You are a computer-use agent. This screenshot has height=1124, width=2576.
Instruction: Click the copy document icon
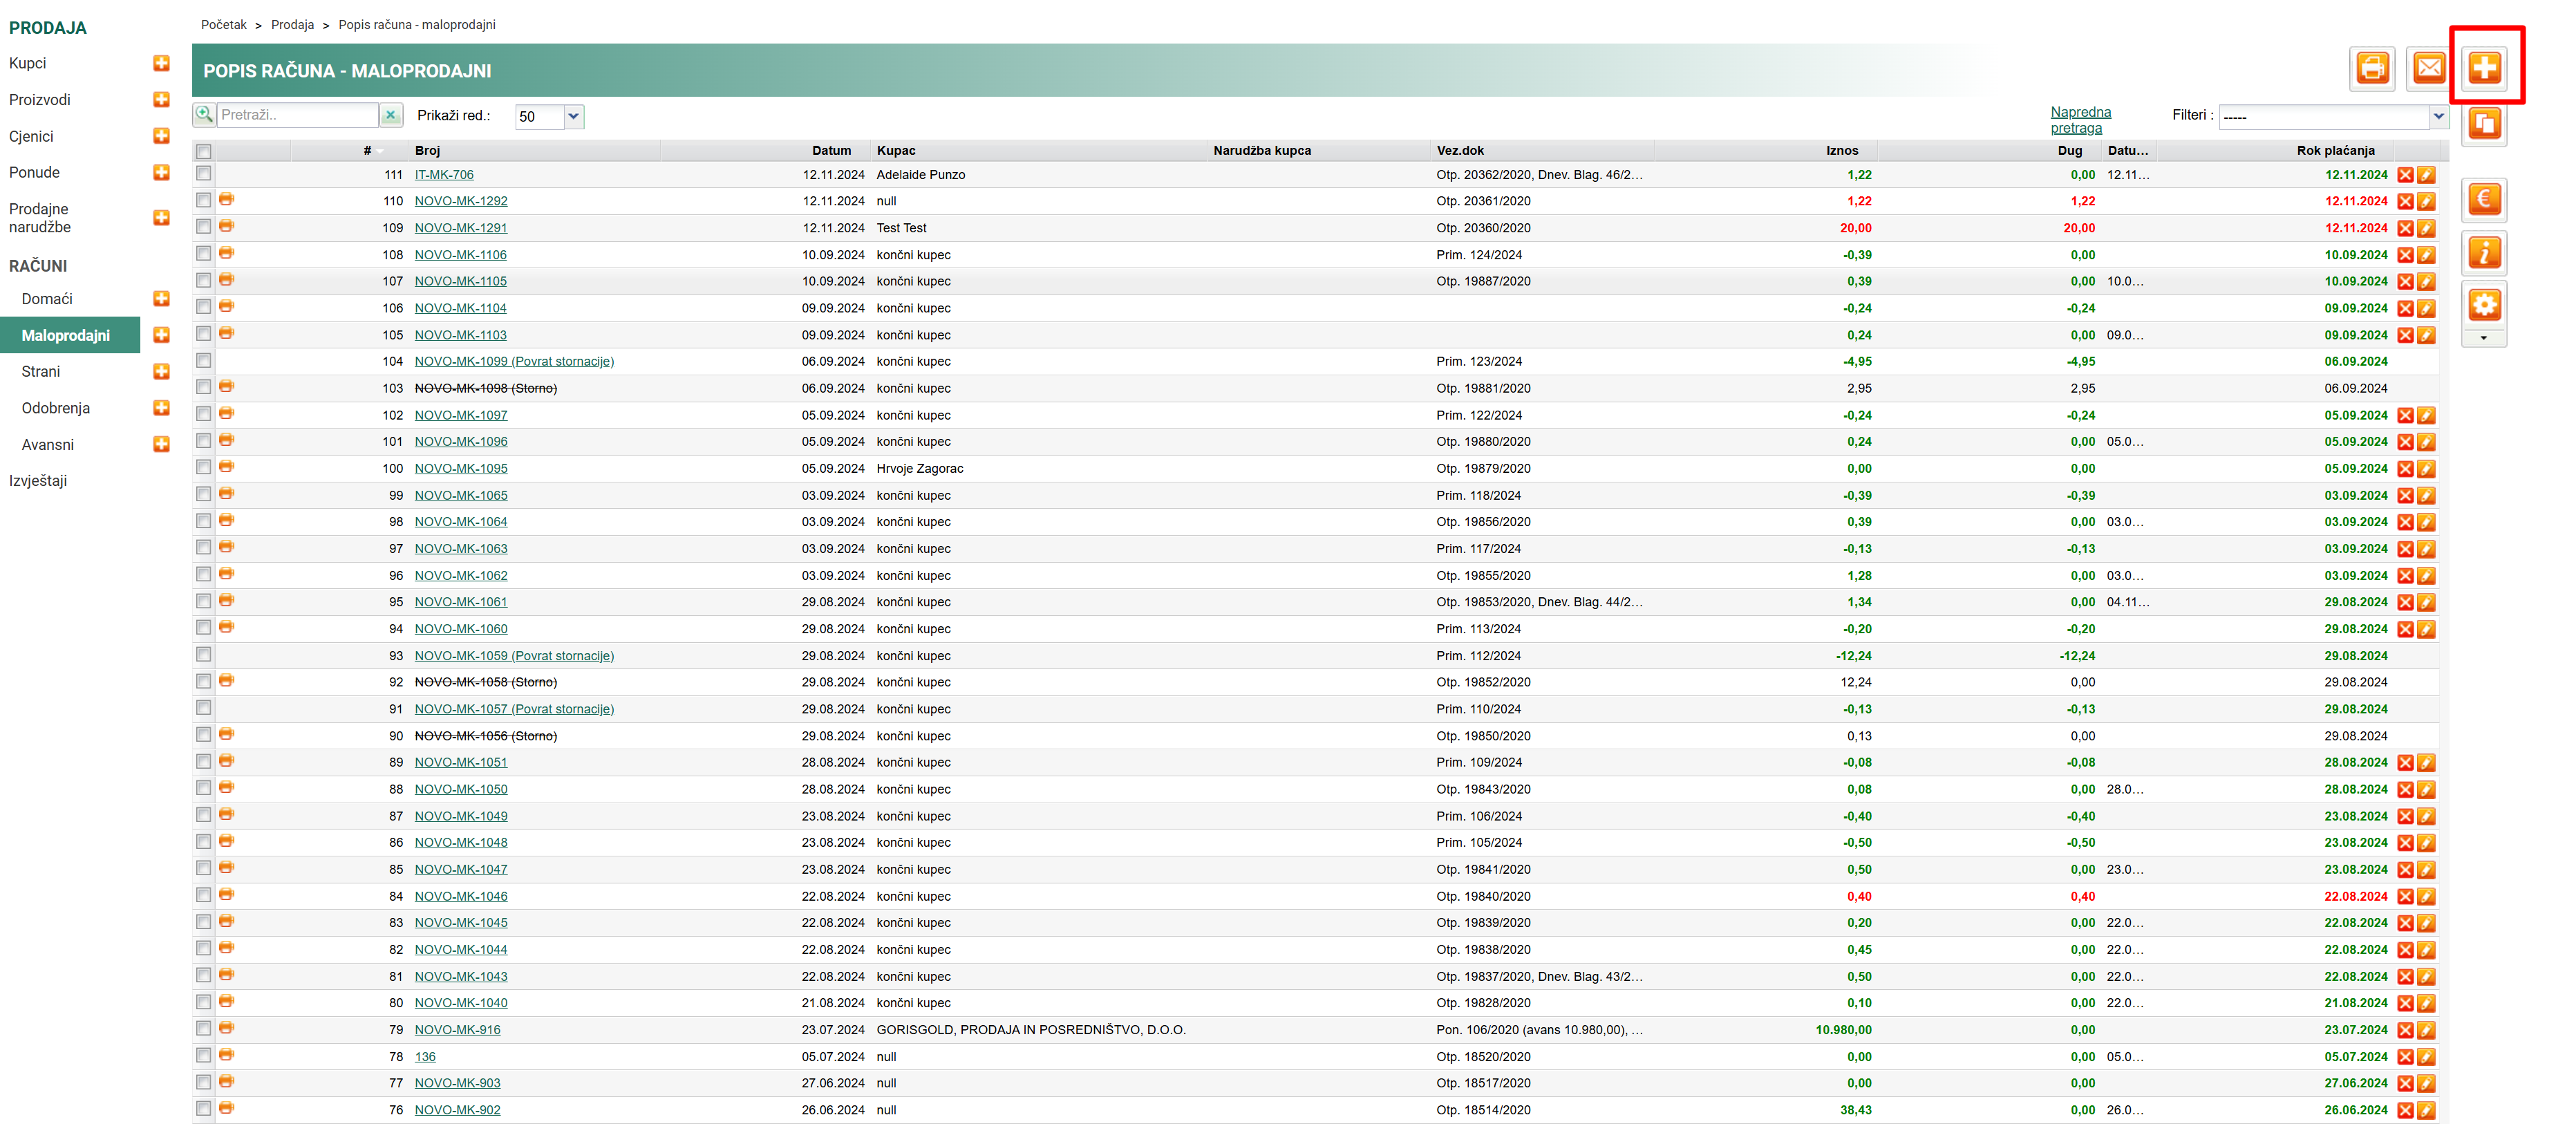coord(2484,125)
